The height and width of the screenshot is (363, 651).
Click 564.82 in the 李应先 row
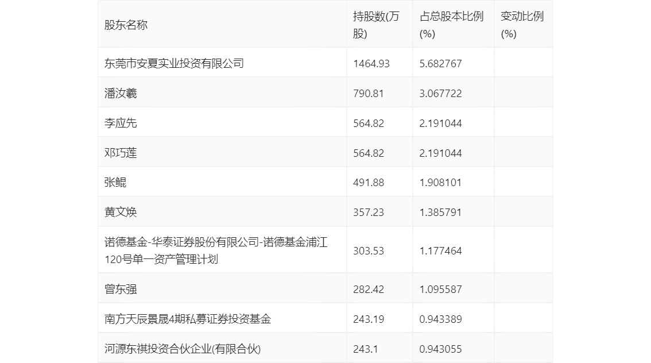[x=369, y=123]
